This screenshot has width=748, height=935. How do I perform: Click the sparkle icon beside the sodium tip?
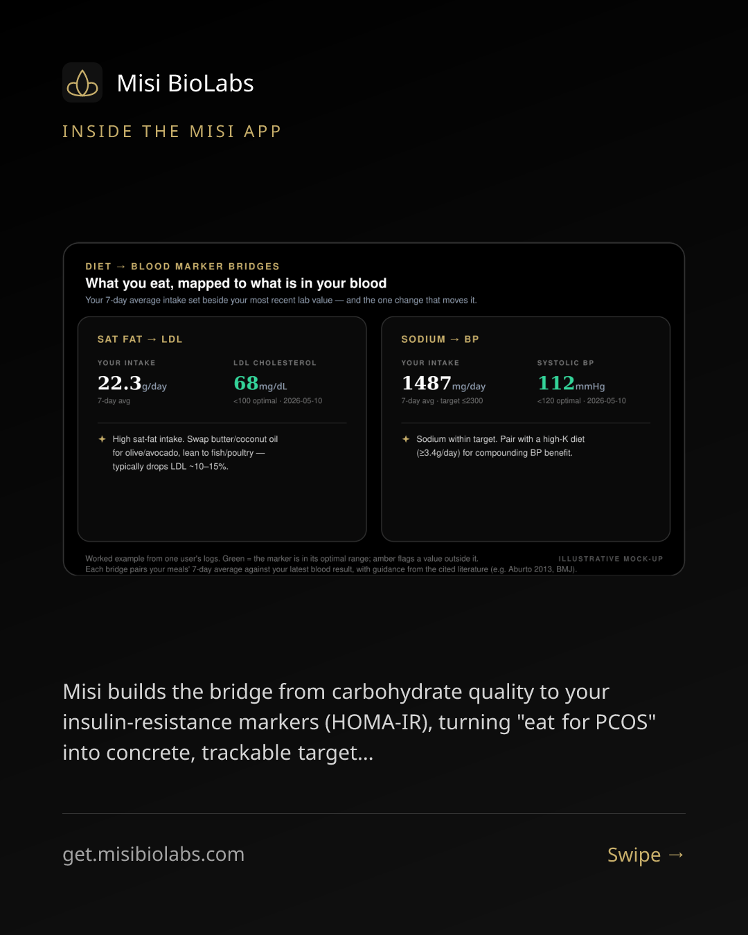tap(406, 439)
